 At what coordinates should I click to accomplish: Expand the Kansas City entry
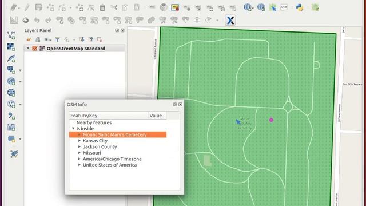79,141
